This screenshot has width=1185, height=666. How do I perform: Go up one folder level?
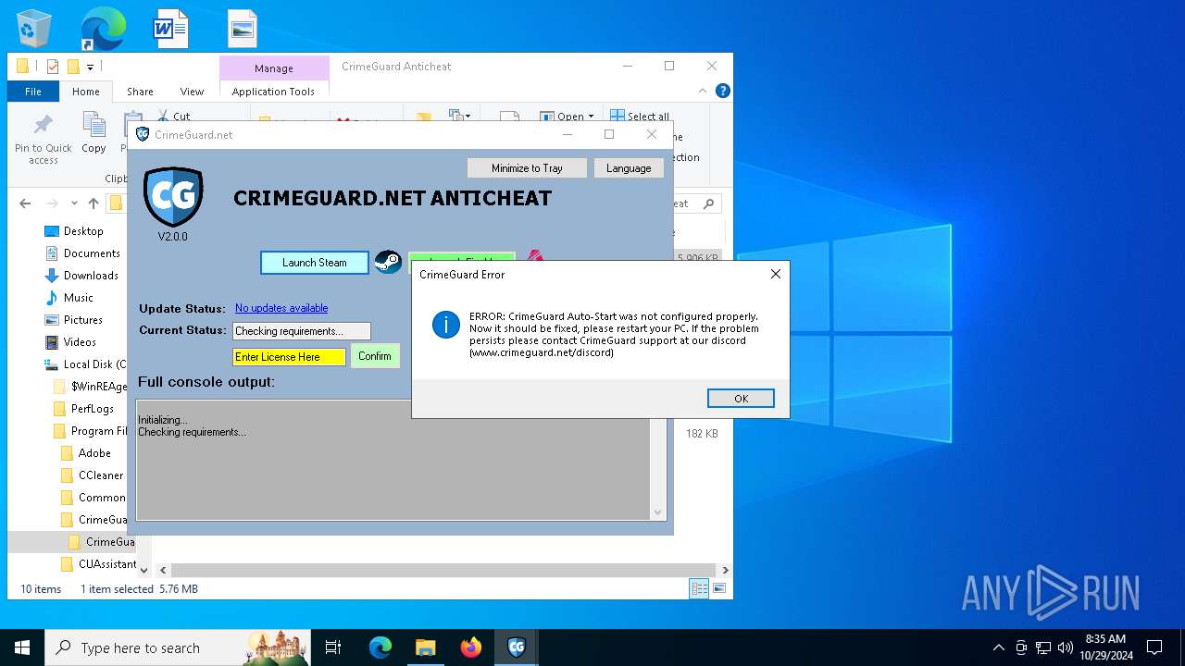click(x=94, y=203)
